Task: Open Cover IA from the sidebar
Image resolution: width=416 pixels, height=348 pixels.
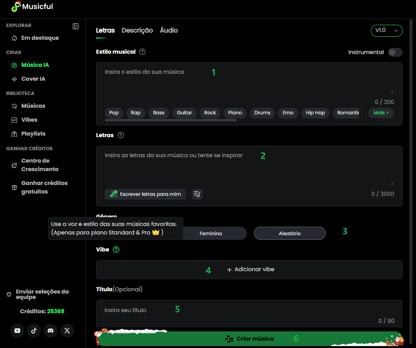Action: click(33, 79)
